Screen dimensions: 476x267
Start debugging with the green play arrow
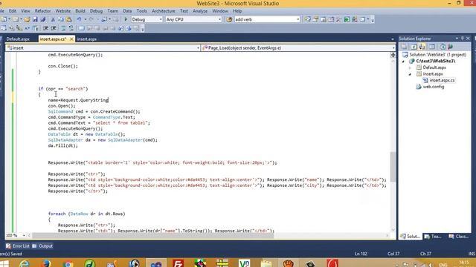click(126, 19)
